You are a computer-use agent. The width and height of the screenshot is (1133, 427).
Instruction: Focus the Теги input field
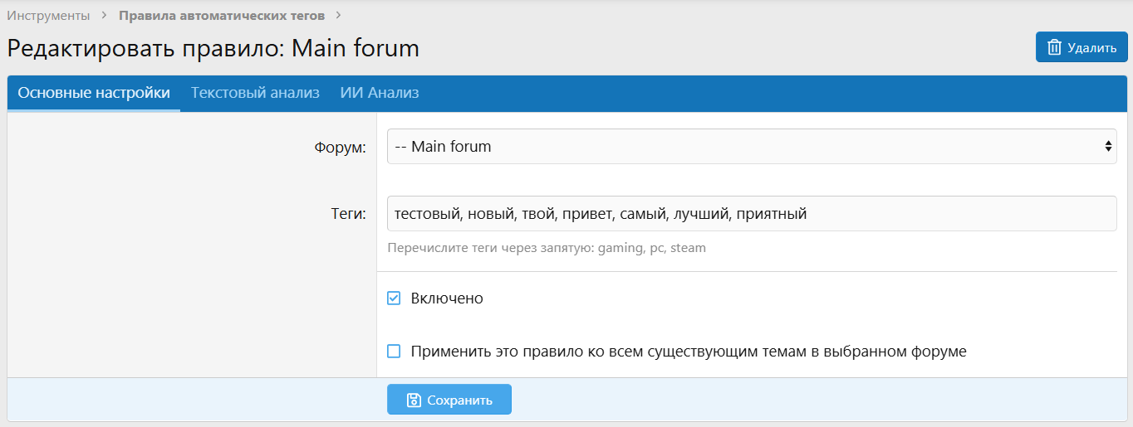pos(751,214)
